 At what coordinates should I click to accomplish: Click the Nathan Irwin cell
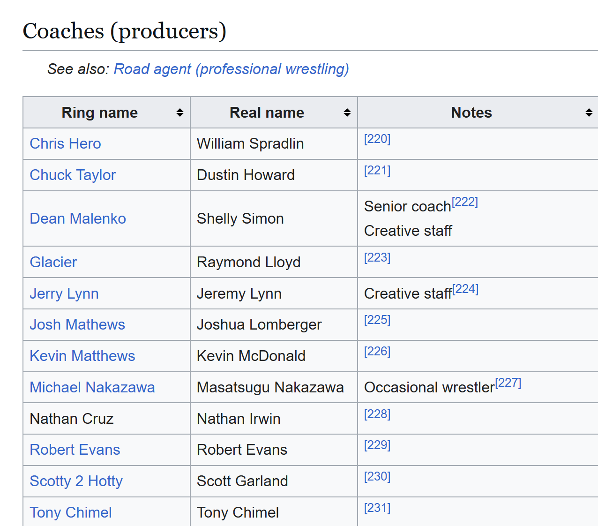coord(274,419)
